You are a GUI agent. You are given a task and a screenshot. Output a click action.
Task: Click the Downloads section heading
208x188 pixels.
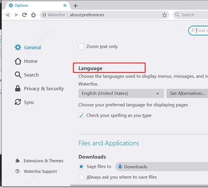(92, 157)
